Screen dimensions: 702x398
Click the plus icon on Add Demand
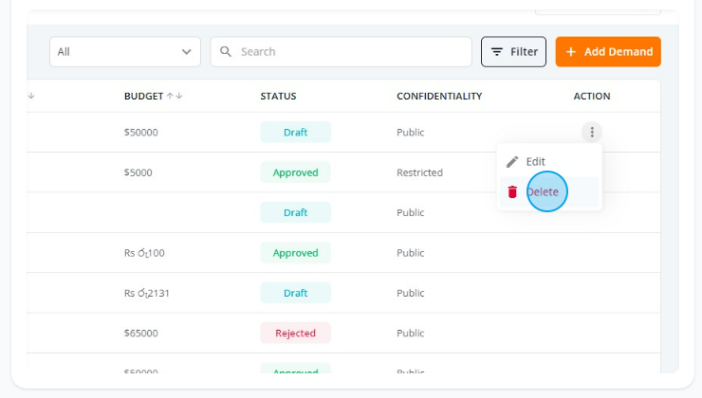coord(571,52)
